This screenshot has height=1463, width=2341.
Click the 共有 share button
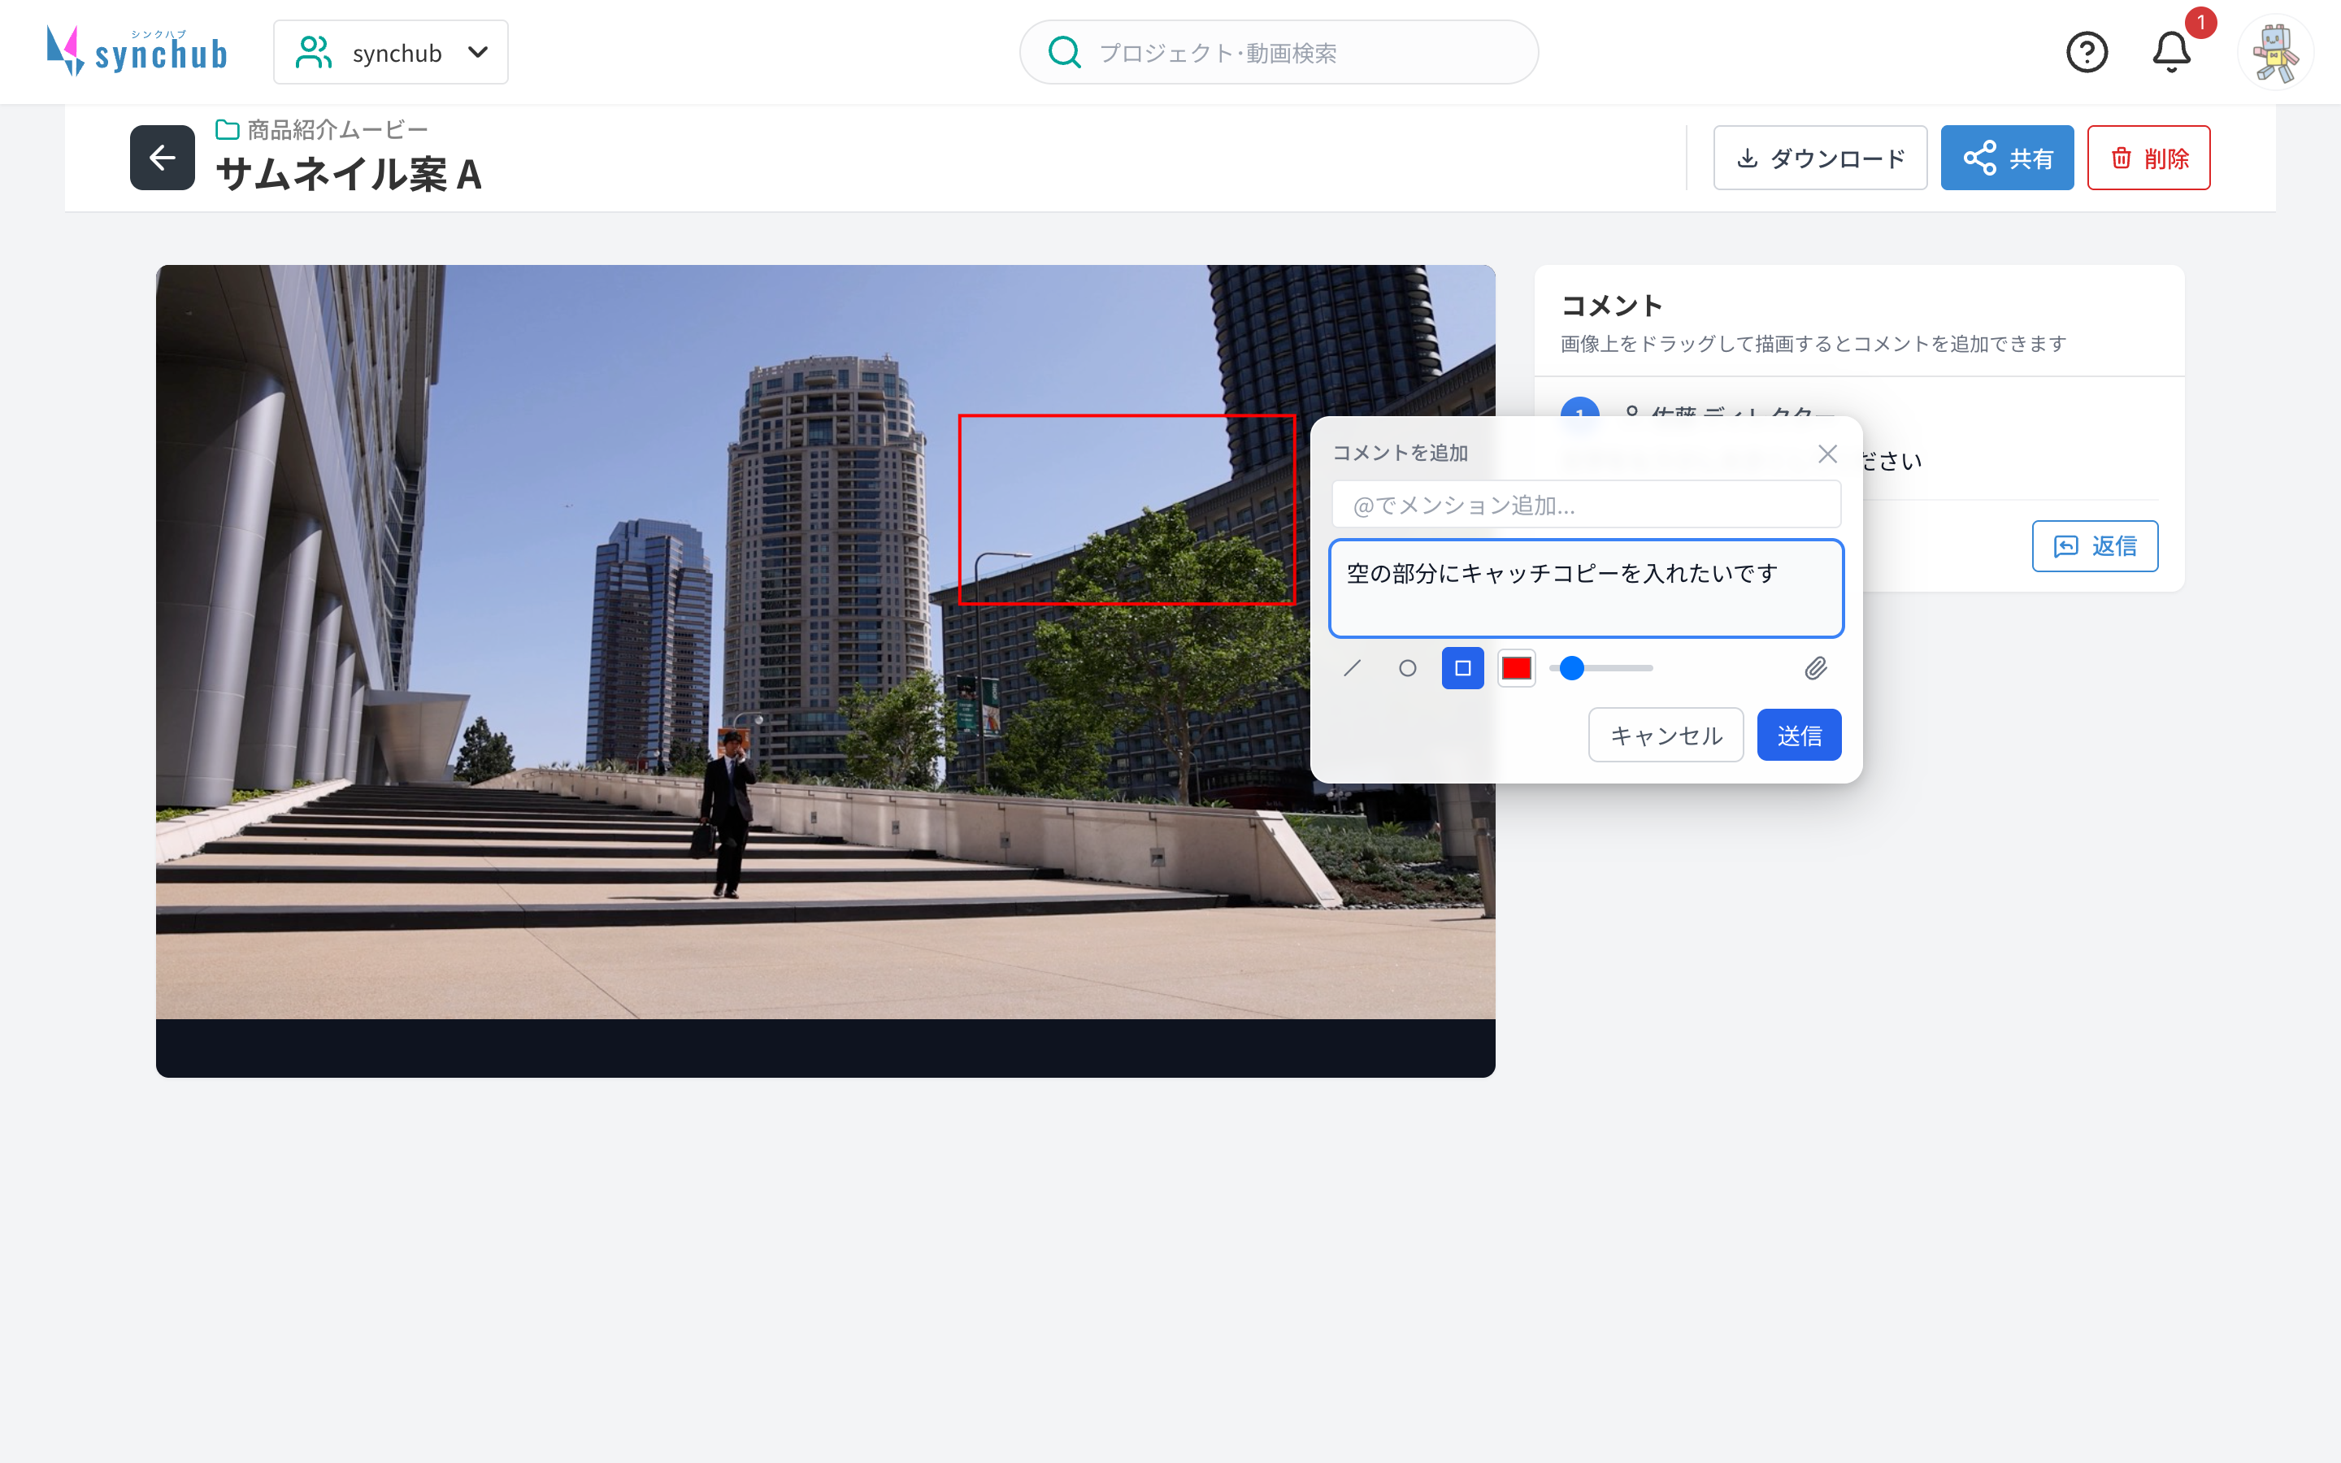pyautogui.click(x=2006, y=158)
